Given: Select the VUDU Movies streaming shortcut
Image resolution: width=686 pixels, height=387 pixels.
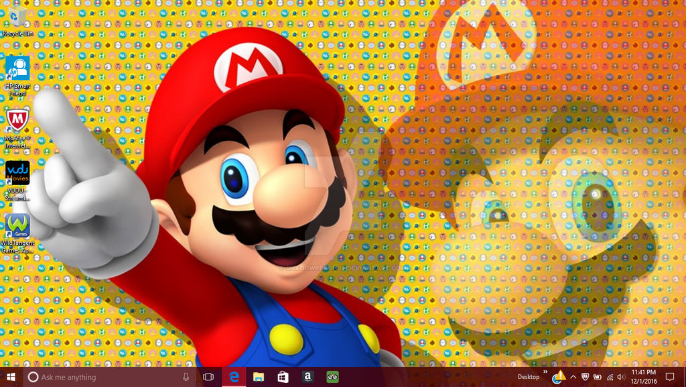Looking at the screenshot, I should click(x=17, y=181).
